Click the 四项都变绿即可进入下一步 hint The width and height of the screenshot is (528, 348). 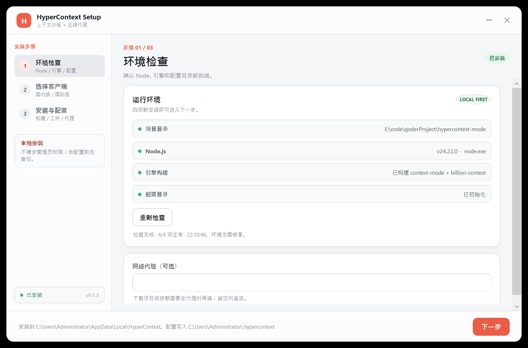pos(166,110)
